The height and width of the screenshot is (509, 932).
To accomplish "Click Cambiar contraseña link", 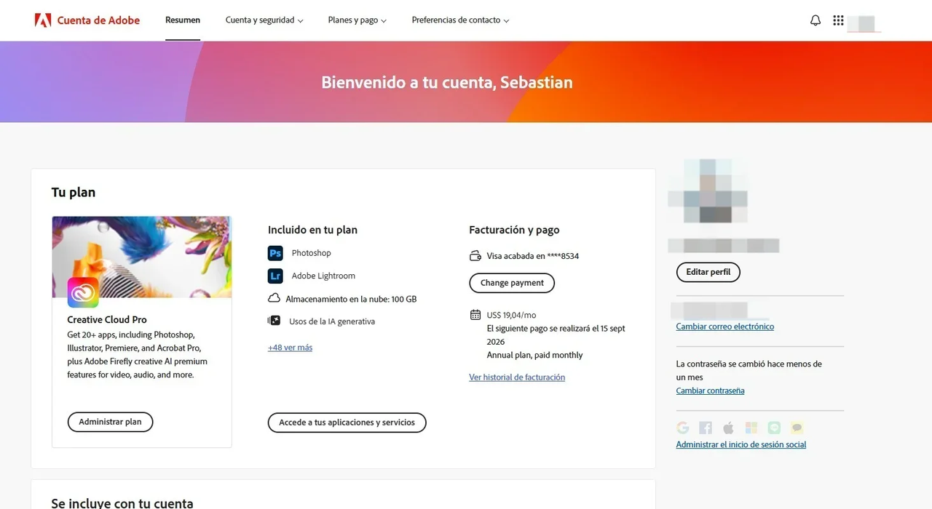I will coord(710,390).
